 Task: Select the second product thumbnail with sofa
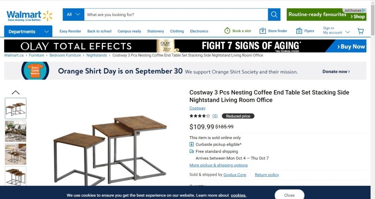point(16,131)
